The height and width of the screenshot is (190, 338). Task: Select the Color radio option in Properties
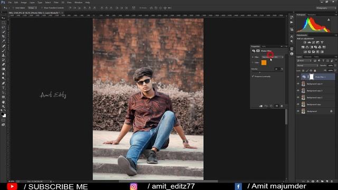coord(253,63)
